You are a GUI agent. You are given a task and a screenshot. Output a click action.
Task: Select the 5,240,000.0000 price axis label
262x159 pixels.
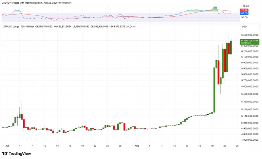(x=250, y=109)
